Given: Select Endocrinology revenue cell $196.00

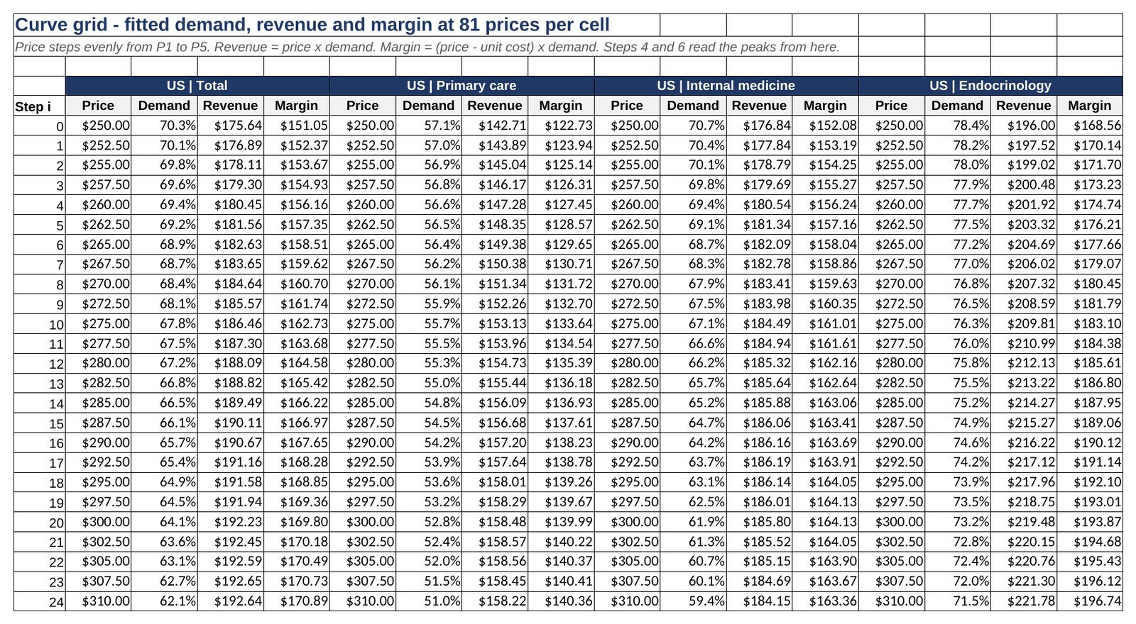Looking at the screenshot, I should point(1024,126).
